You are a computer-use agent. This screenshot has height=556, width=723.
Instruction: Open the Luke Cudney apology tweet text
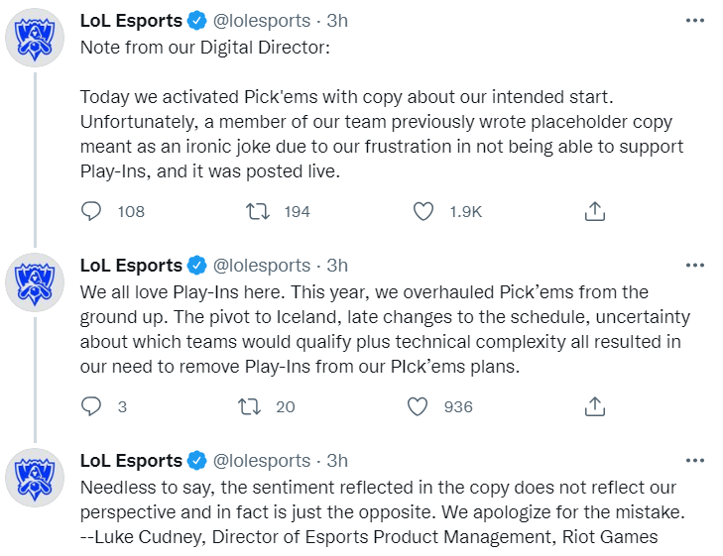click(383, 512)
